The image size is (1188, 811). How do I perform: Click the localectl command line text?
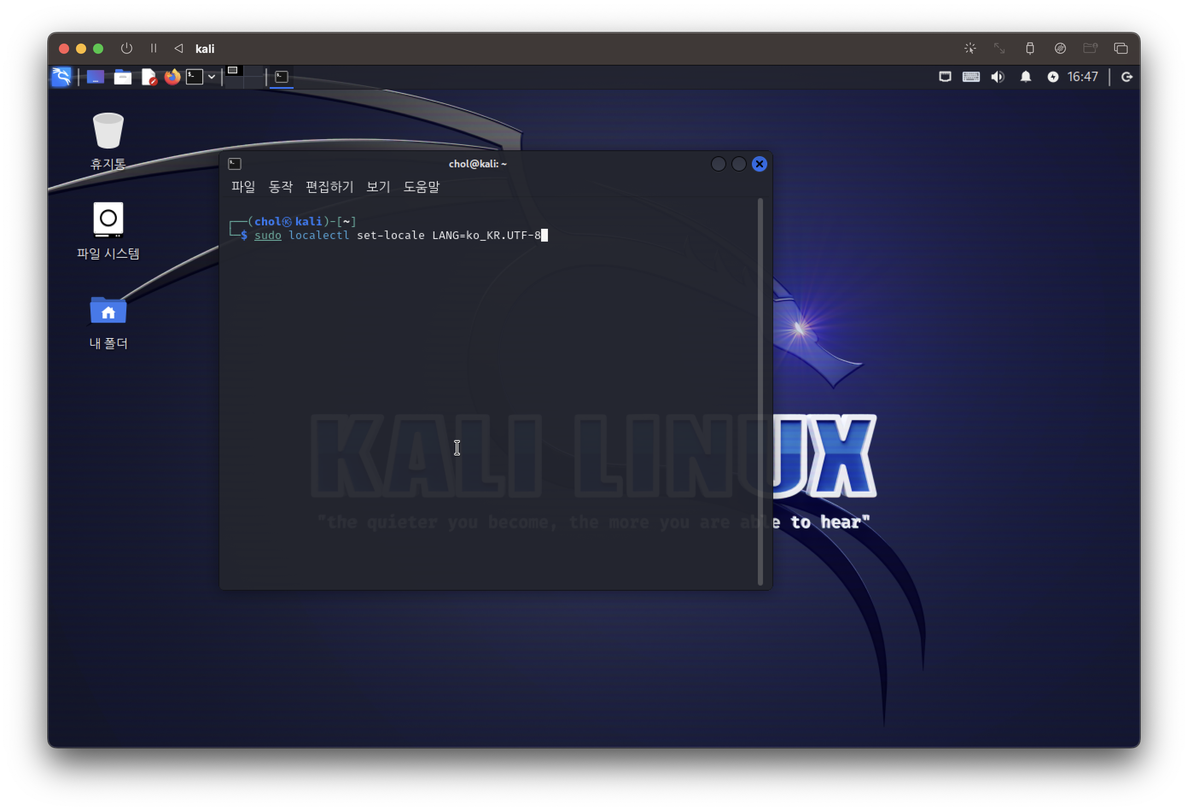[x=397, y=235]
